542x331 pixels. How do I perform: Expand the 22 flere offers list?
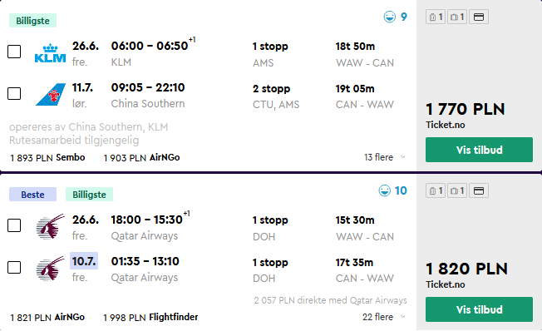[384, 317]
